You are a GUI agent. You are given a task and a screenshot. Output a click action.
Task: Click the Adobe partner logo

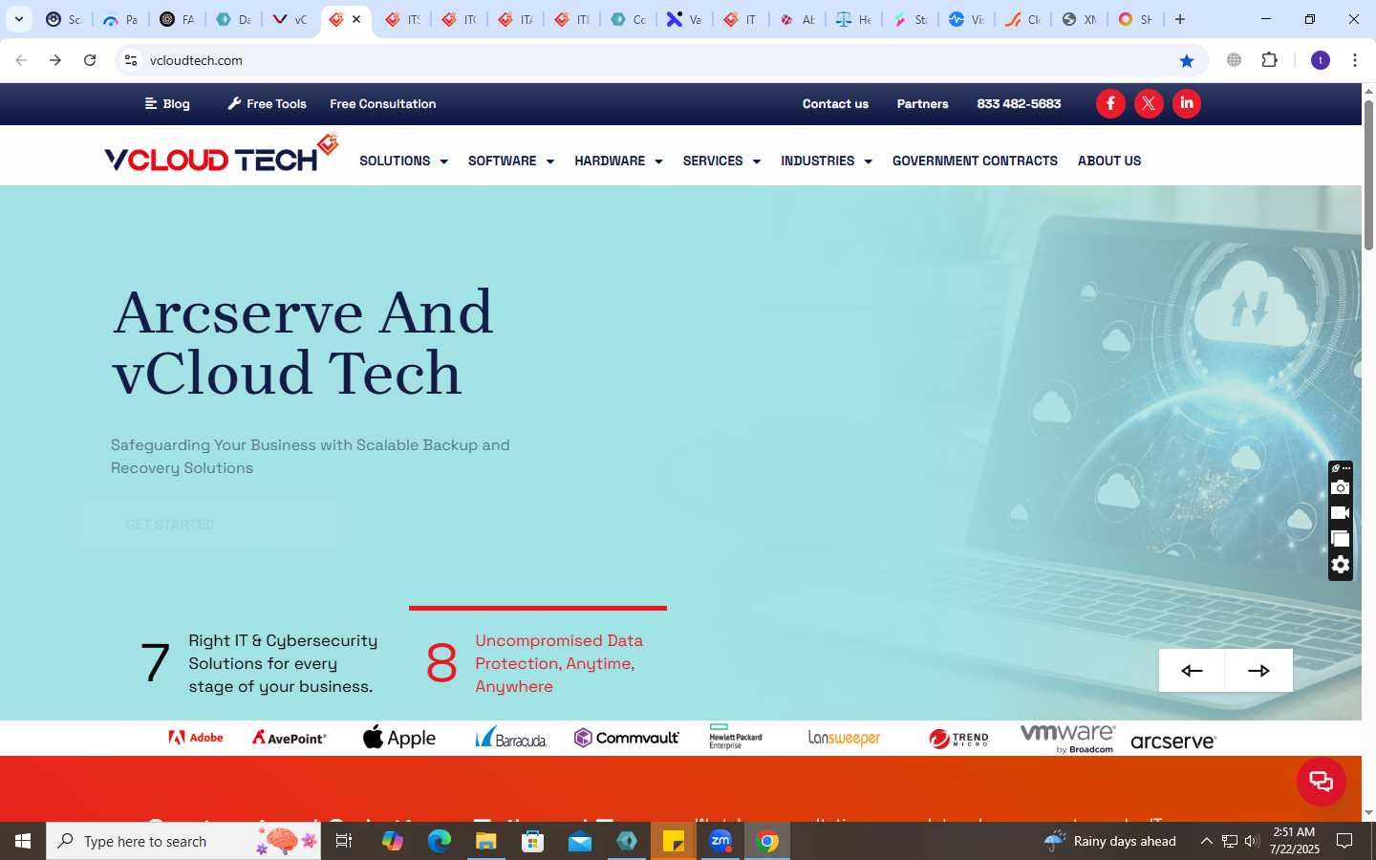(196, 738)
